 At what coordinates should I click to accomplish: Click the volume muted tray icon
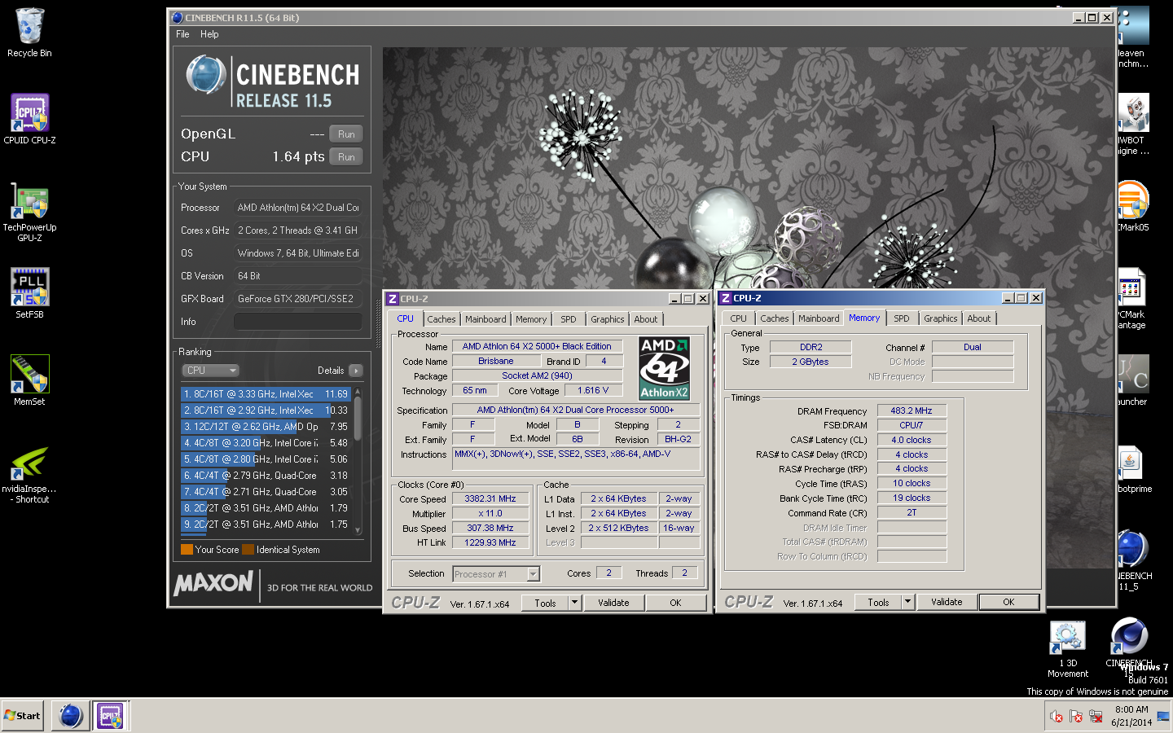pos(1057,717)
